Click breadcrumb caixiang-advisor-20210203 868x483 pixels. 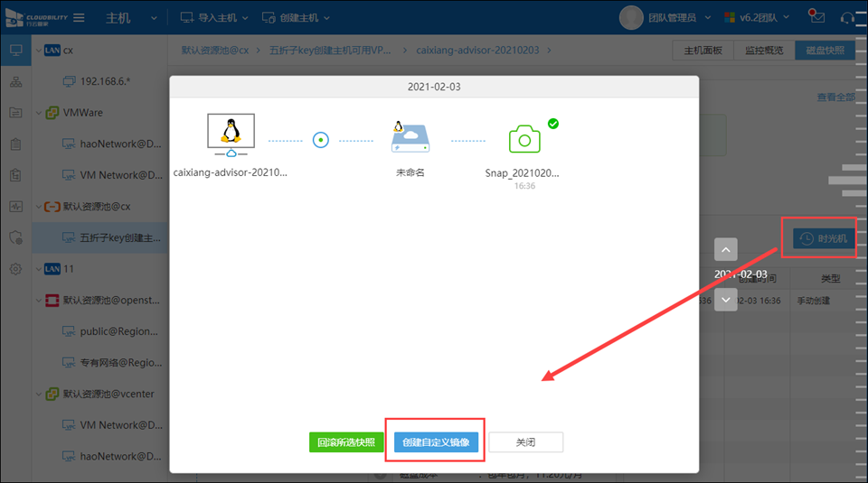click(477, 51)
